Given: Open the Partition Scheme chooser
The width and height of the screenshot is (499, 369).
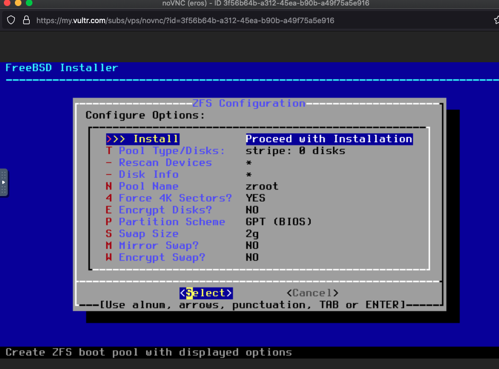Looking at the screenshot, I should tap(172, 222).
